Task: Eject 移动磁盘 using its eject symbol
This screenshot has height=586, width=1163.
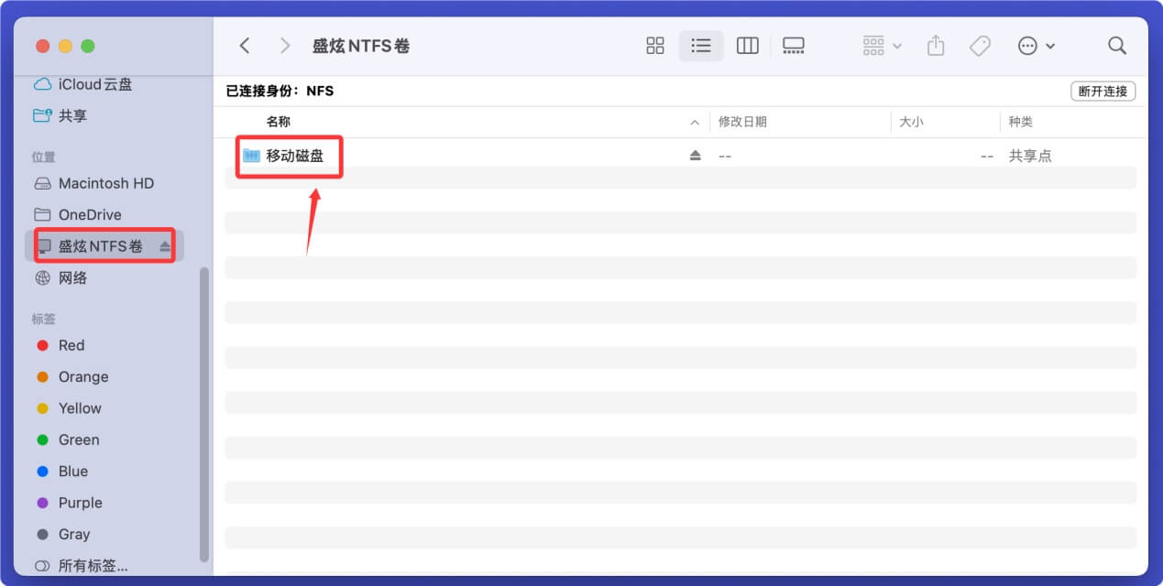Action: [x=695, y=155]
